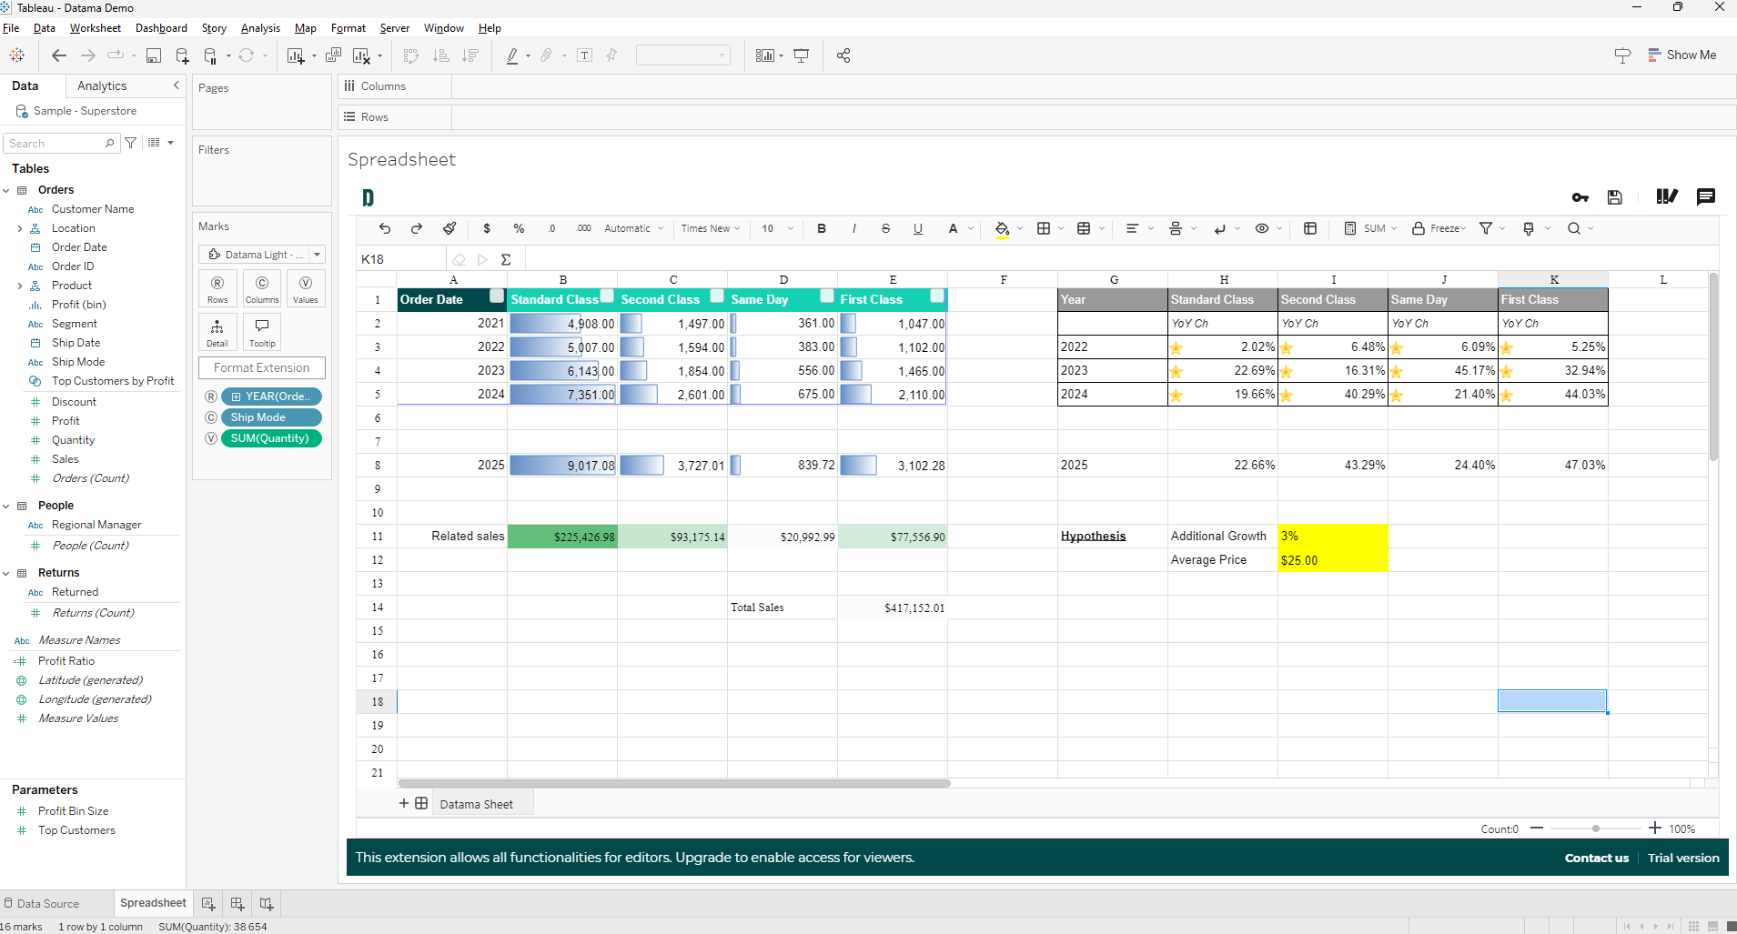Click the Tableau start page logo icon
Viewport: 1737px width, 934px height.
pos(16,55)
